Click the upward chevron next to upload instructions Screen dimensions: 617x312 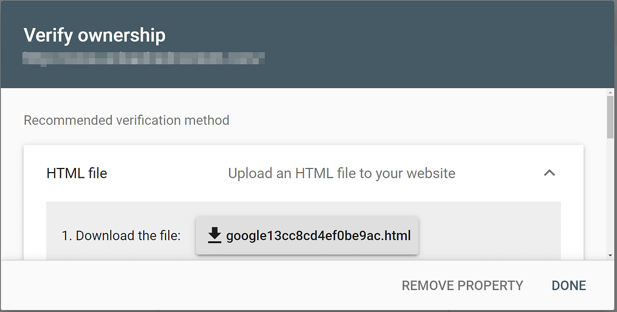click(x=550, y=173)
